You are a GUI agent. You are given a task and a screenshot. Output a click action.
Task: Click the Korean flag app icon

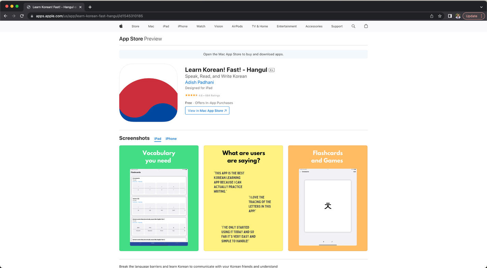click(148, 93)
